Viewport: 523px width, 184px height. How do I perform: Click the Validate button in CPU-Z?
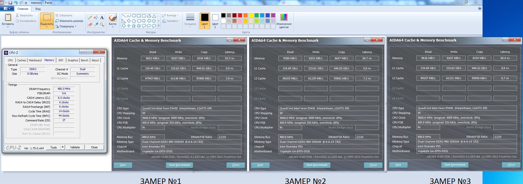(x=75, y=147)
